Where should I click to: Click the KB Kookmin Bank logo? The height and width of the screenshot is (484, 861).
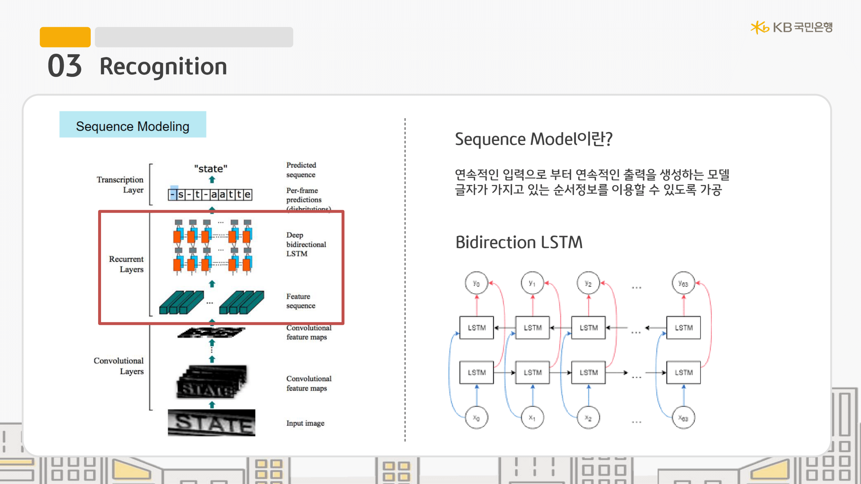[791, 27]
